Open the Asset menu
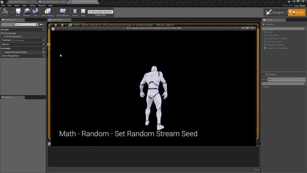 (x=17, y=6)
